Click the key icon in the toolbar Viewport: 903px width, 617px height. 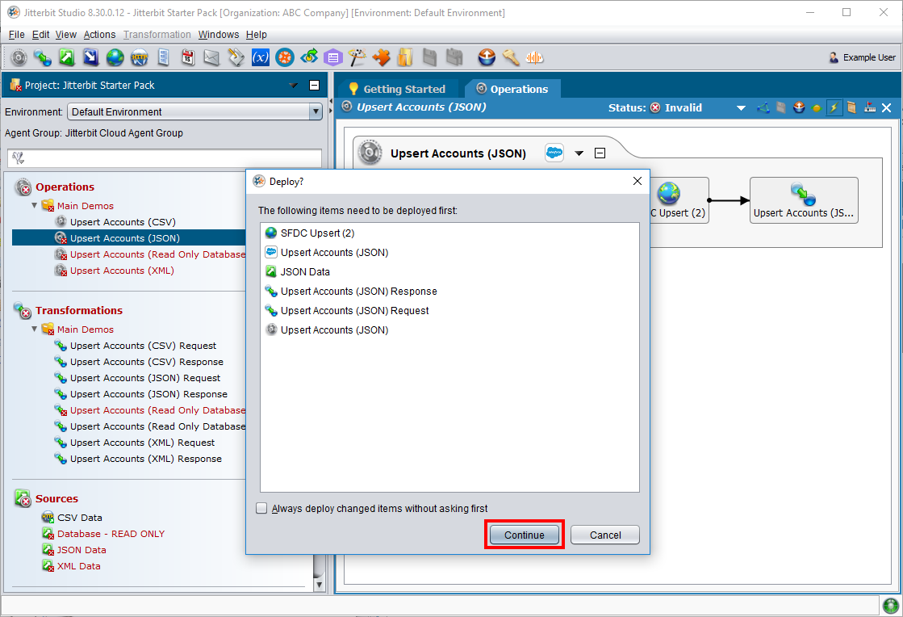(510, 57)
